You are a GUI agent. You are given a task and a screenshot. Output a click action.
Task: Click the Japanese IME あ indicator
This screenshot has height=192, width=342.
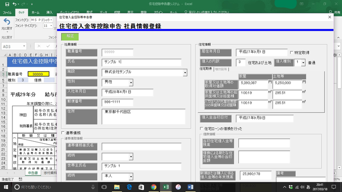click(308, 187)
